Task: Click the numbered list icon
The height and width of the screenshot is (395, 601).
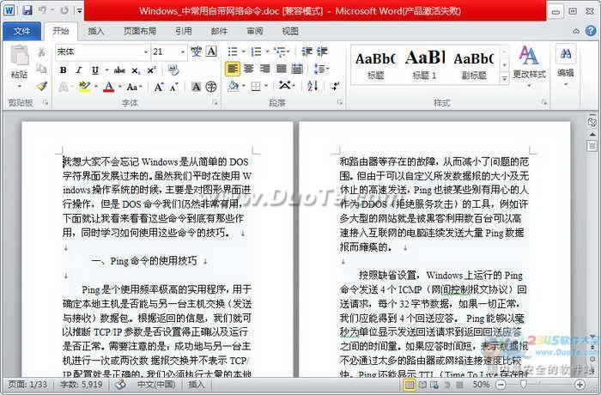Action: [256, 52]
